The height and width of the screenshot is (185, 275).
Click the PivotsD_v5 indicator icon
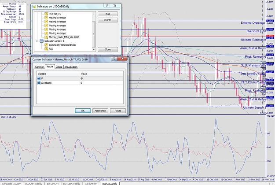[46, 14]
